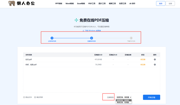Remove 你好，忧愁.pdf with its delete icon
Screen dimensions: 180x105
pos(155,64)
